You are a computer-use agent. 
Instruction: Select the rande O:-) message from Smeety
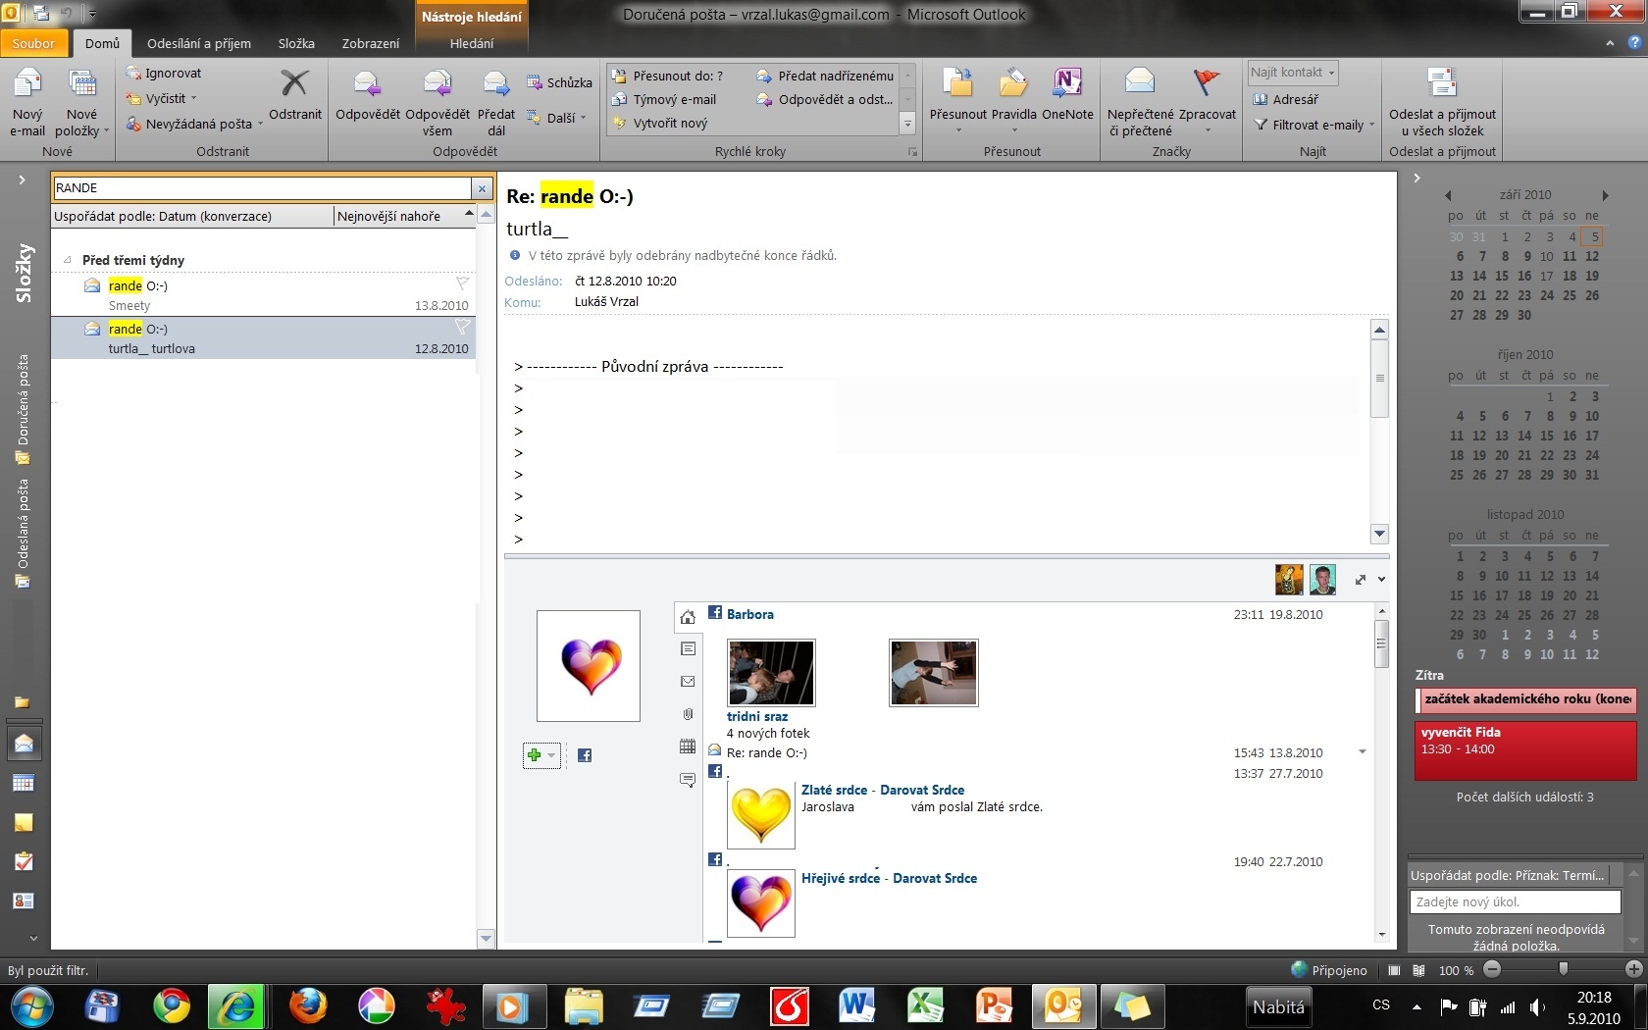click(x=264, y=294)
